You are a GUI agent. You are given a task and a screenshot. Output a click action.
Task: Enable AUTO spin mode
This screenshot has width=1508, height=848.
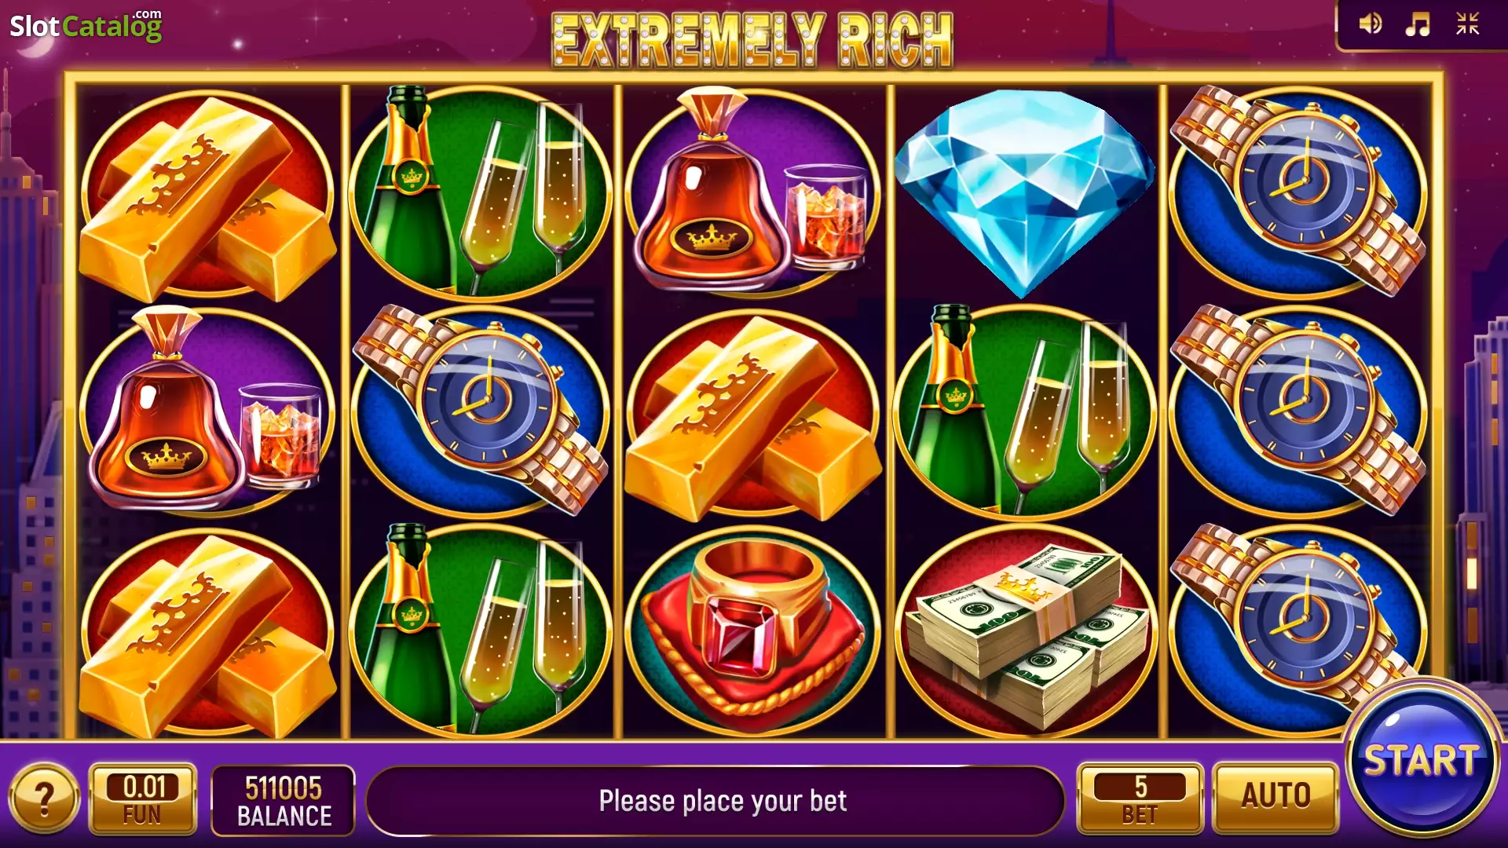coord(1276,798)
